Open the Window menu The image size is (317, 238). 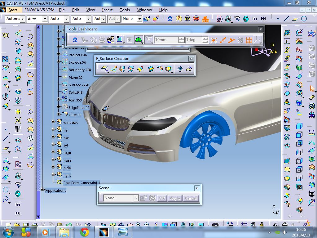(144, 10)
